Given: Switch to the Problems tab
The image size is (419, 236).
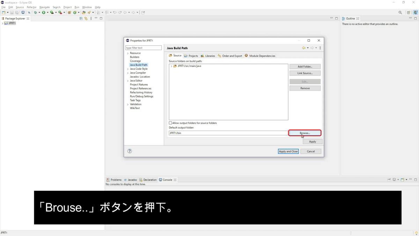Looking at the screenshot, I should coord(114,180).
